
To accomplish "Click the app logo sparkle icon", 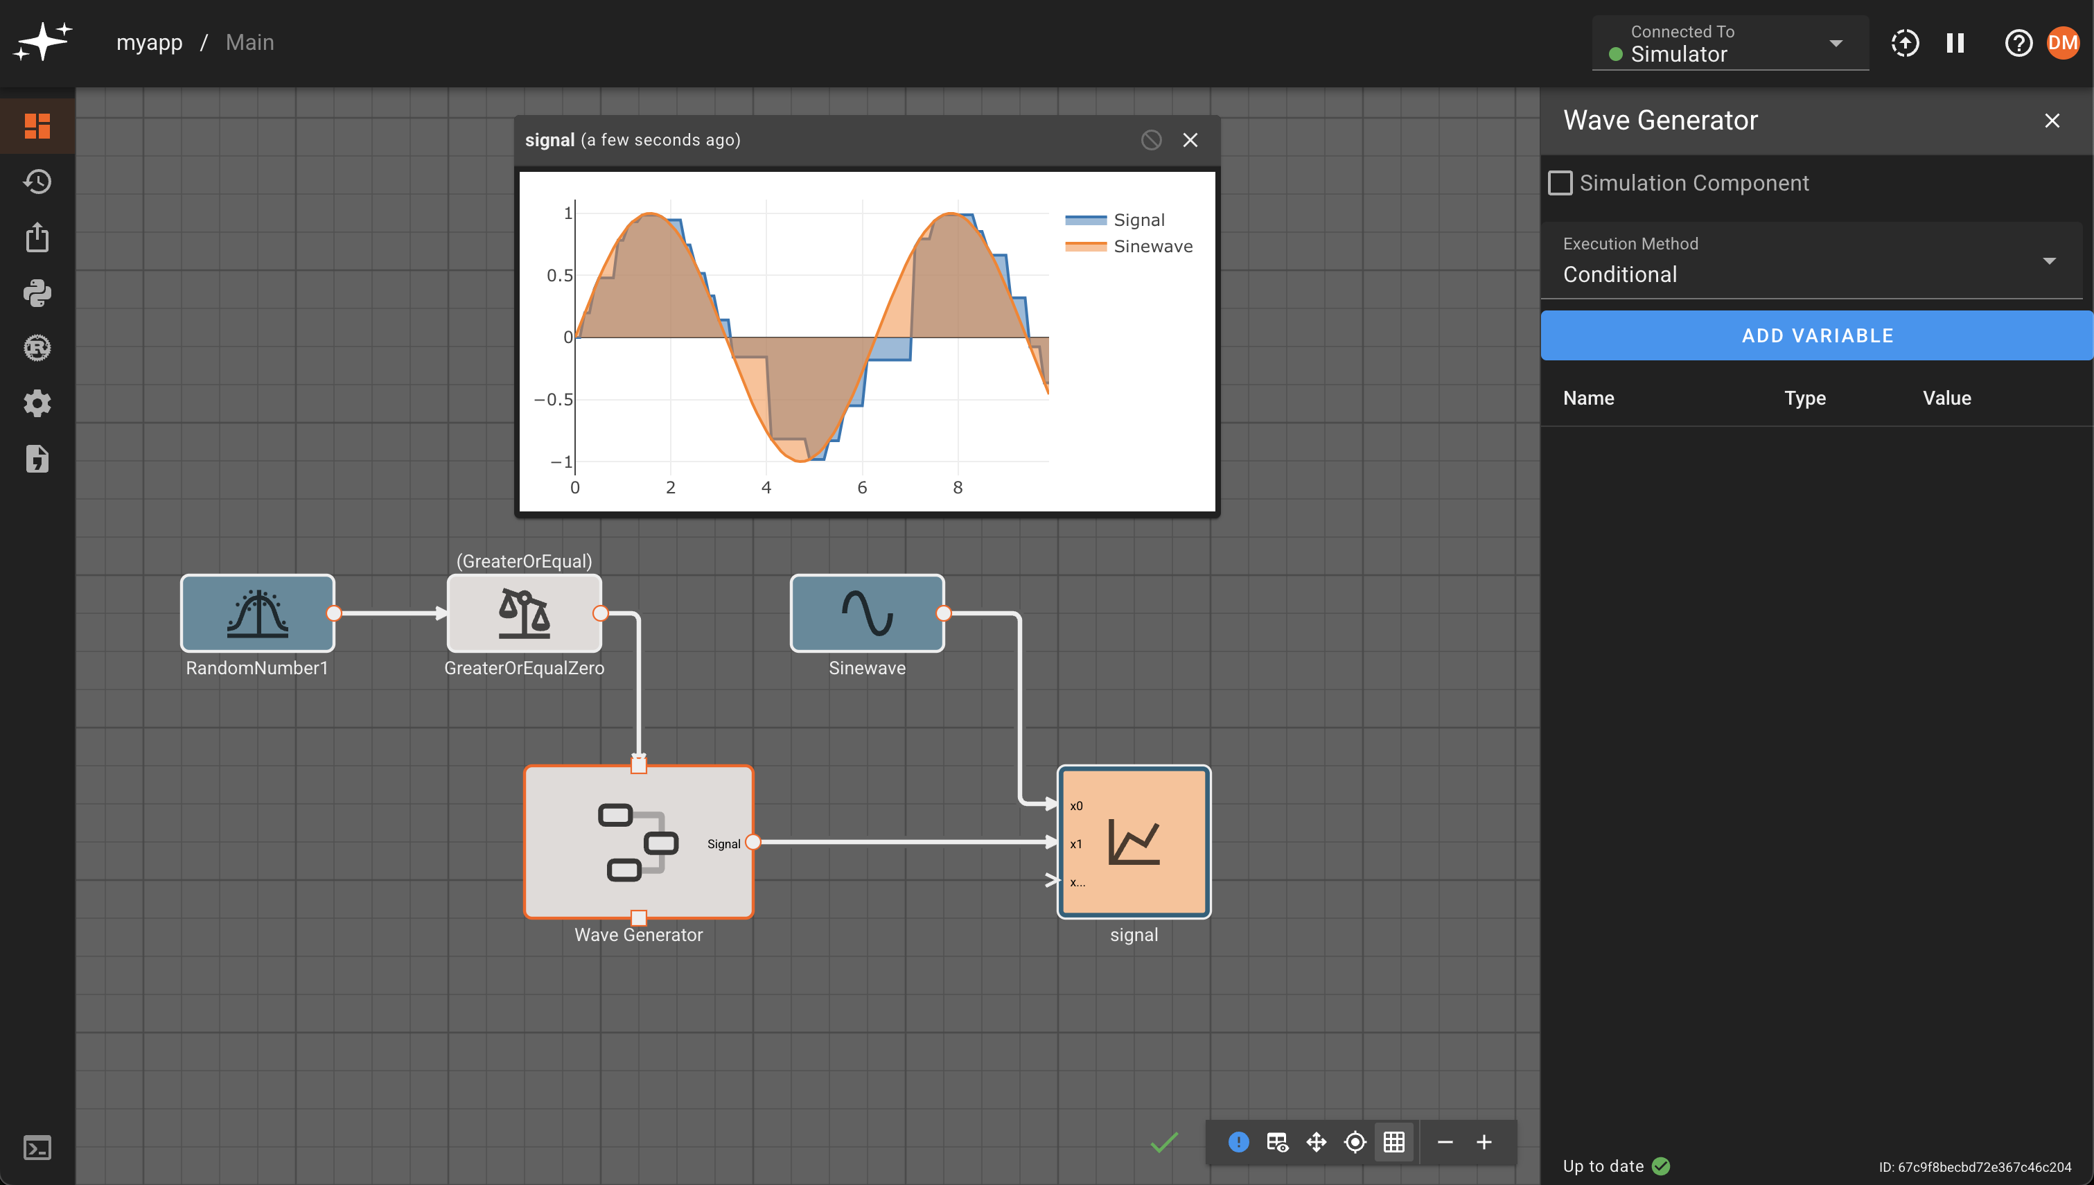I will (x=43, y=41).
